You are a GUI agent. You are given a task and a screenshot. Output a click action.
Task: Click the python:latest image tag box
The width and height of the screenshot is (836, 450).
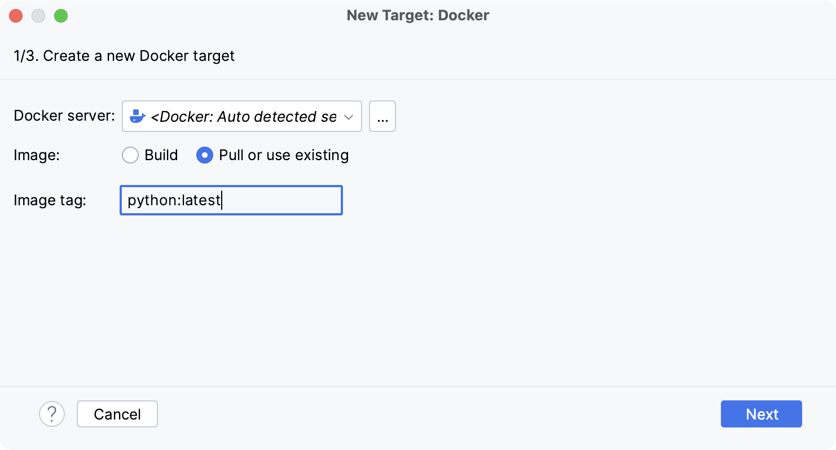231,200
